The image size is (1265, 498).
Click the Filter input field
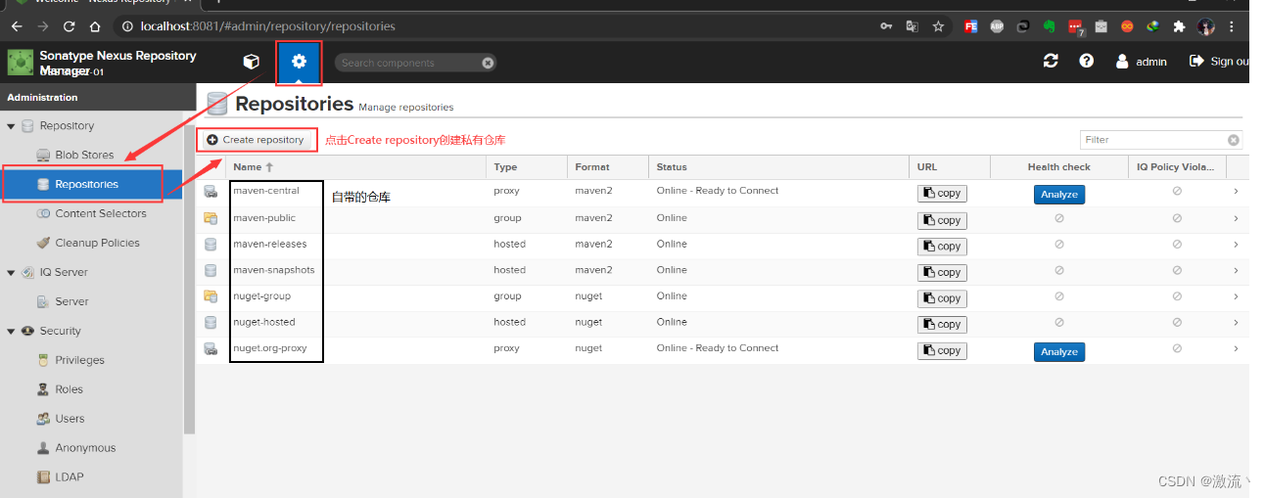(x=1153, y=140)
